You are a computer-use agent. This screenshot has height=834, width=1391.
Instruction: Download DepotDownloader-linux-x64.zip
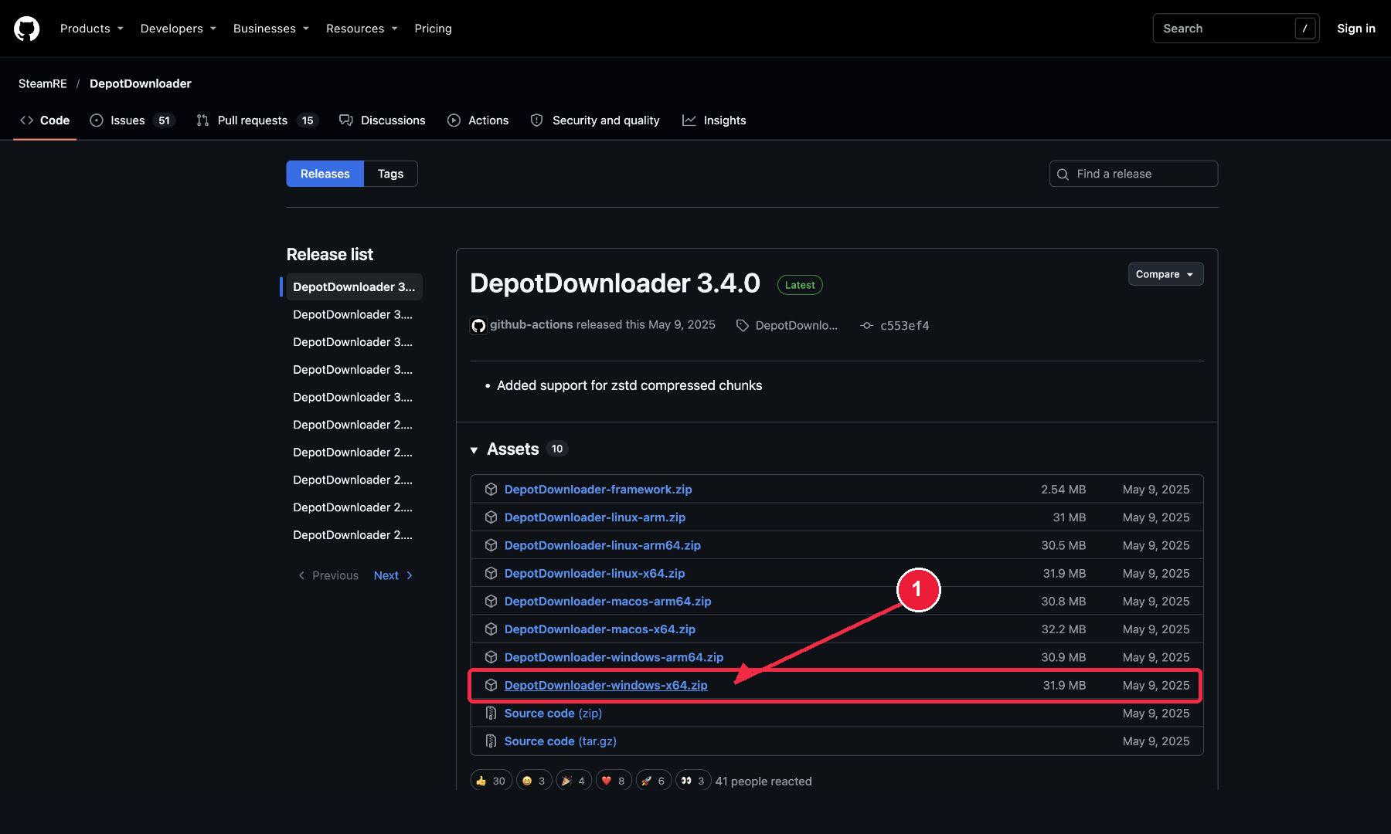pos(594,574)
